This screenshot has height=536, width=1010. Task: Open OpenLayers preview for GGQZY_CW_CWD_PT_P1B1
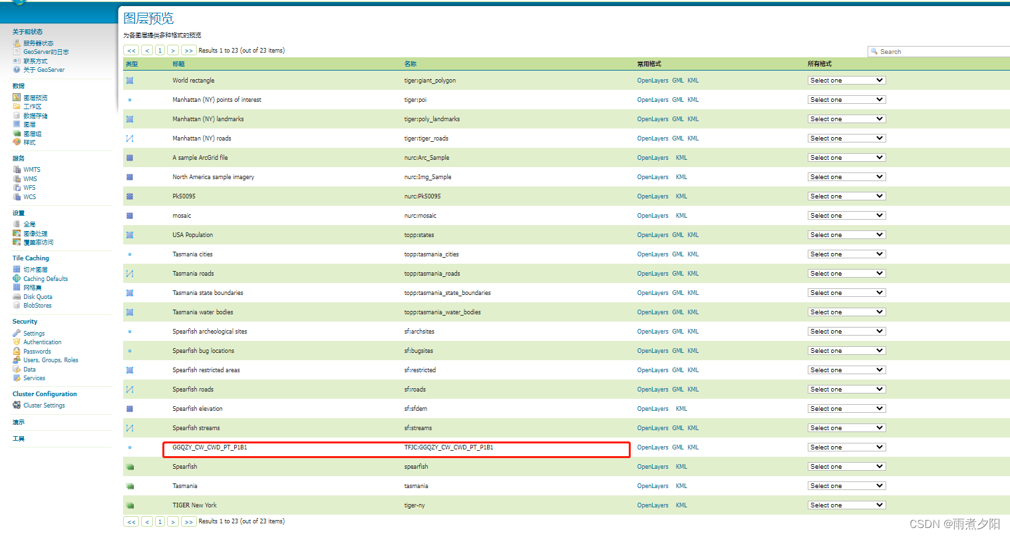(653, 447)
